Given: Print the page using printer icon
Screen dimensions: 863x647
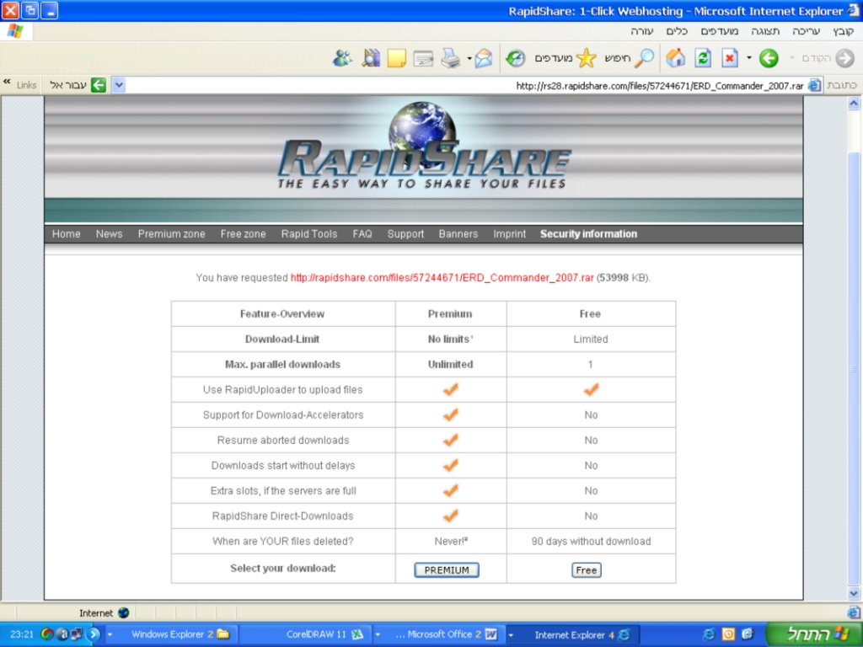Looking at the screenshot, I should click(451, 58).
